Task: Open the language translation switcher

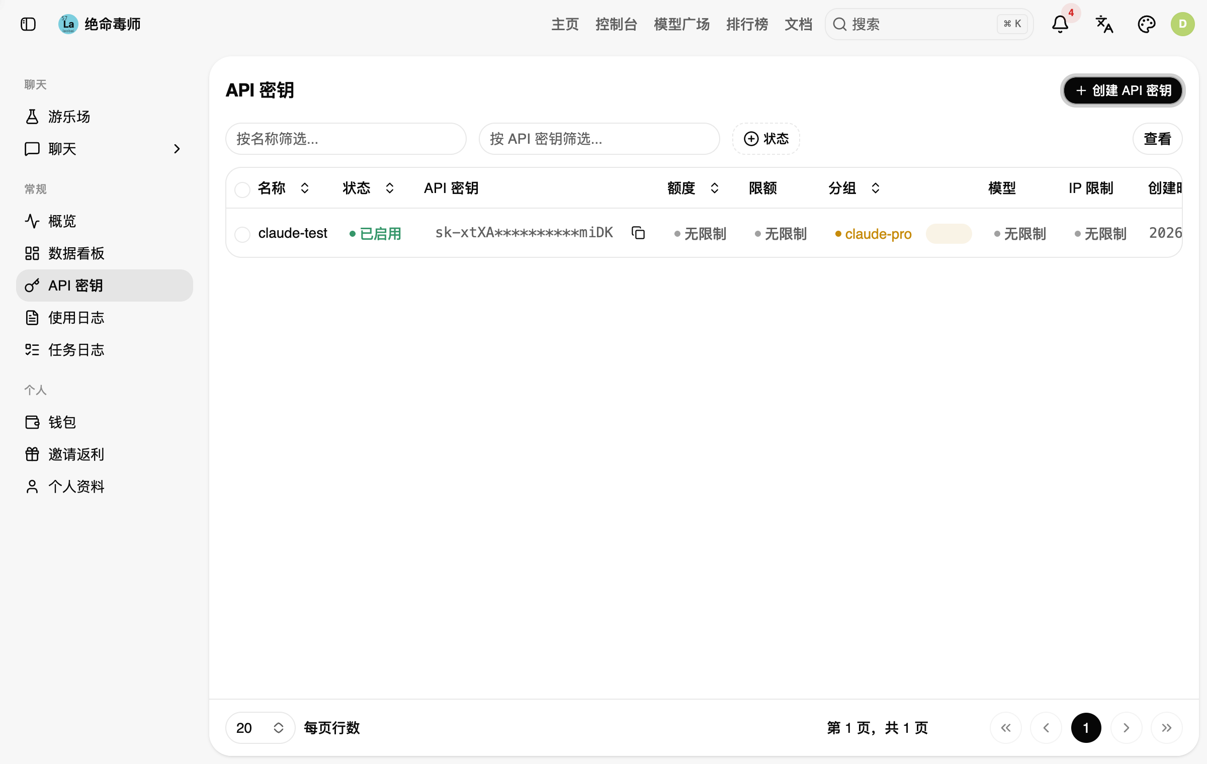Action: (x=1104, y=24)
